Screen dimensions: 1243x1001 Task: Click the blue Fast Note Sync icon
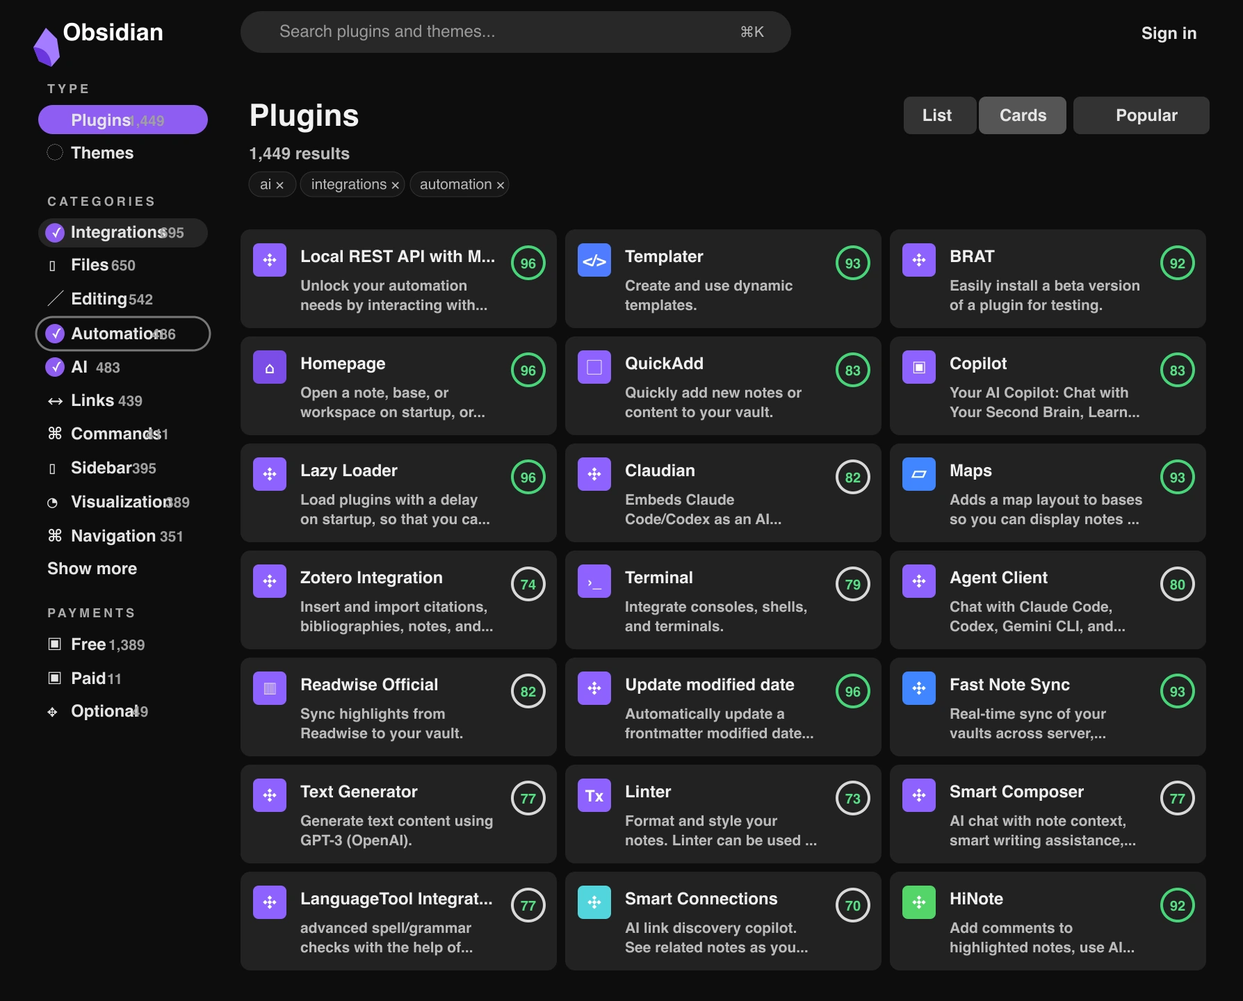click(x=919, y=688)
